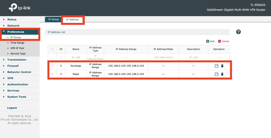271x138 pixels.
Task: Expand the Firewall menu section
Action: [13, 66]
